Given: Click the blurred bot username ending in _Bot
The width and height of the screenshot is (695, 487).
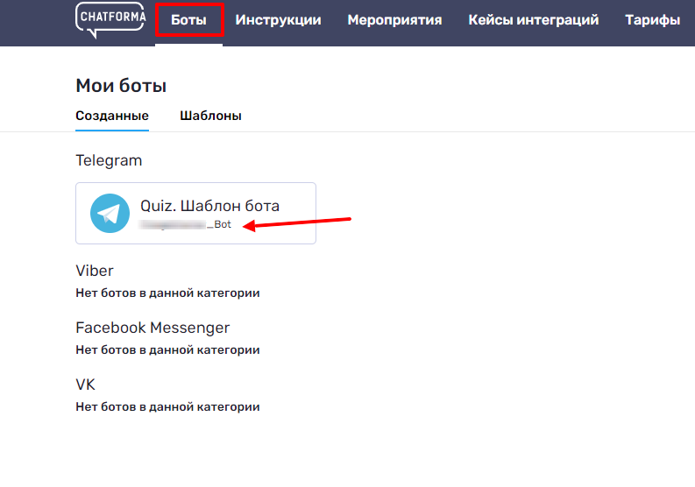Looking at the screenshot, I should (186, 225).
